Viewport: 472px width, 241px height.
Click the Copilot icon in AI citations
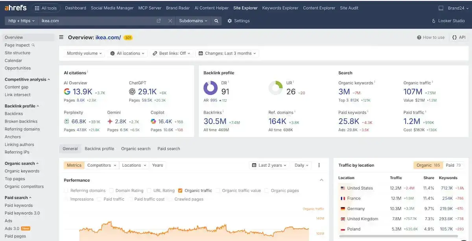[153, 121]
